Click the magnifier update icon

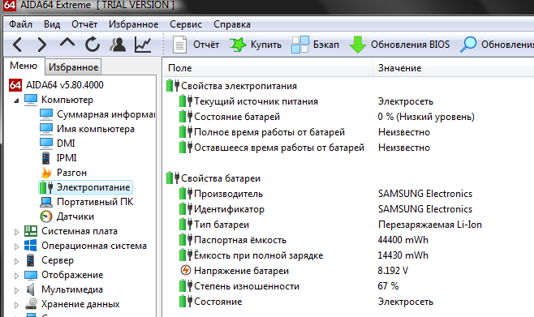pyautogui.click(x=468, y=45)
